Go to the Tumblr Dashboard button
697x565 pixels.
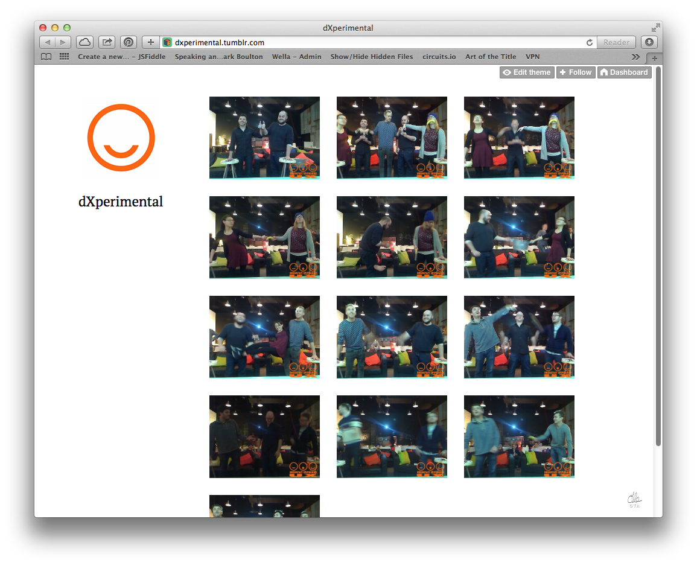coord(624,72)
